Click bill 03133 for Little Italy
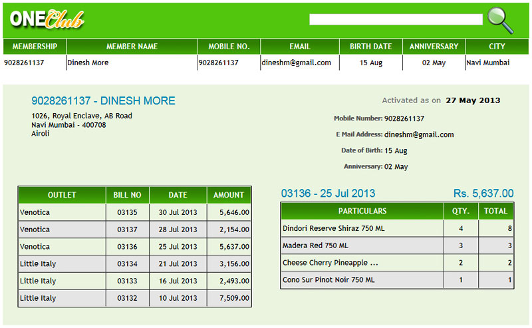This screenshot has width=532, height=328. pos(127,281)
